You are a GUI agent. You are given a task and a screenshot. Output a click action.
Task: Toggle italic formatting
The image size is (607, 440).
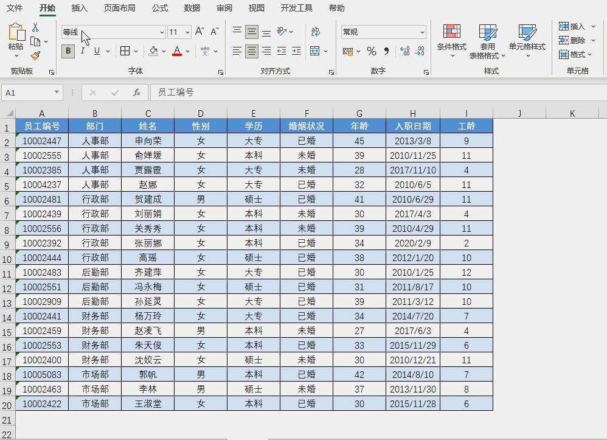click(x=82, y=51)
